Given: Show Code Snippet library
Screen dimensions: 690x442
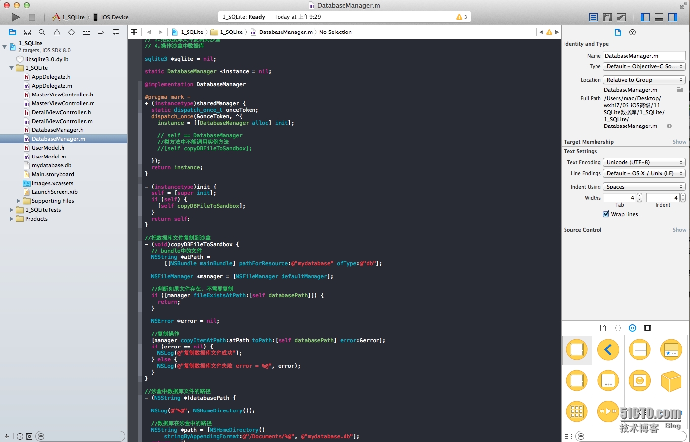Looking at the screenshot, I should click(618, 328).
